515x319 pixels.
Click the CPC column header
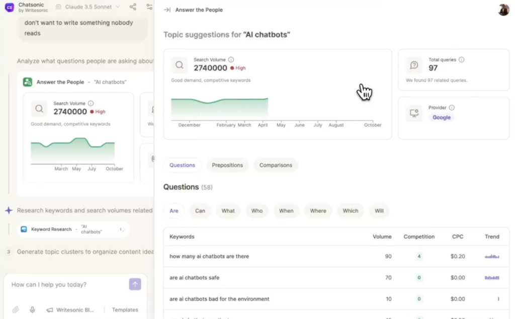pos(458,236)
